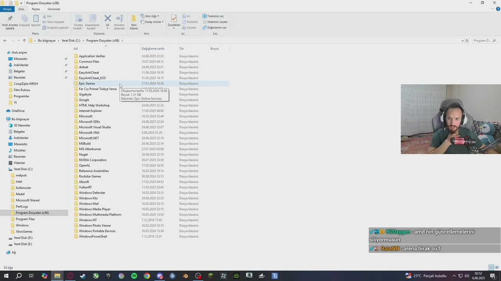
Task: Open Windows Start menu
Action: point(6,276)
